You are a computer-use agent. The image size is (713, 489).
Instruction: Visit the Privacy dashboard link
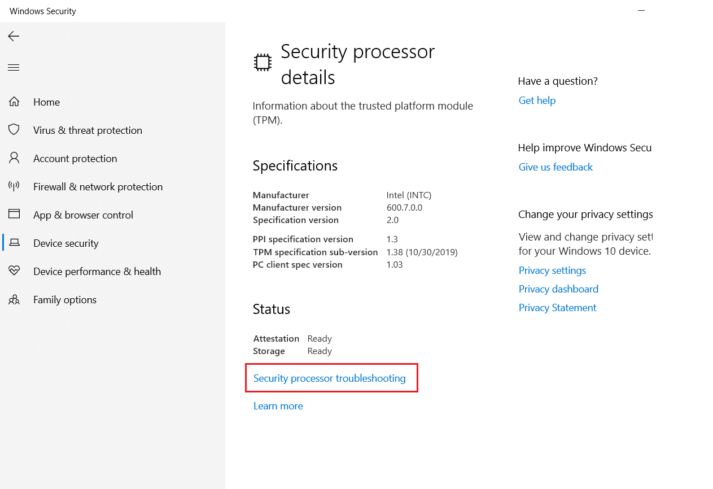tap(558, 289)
